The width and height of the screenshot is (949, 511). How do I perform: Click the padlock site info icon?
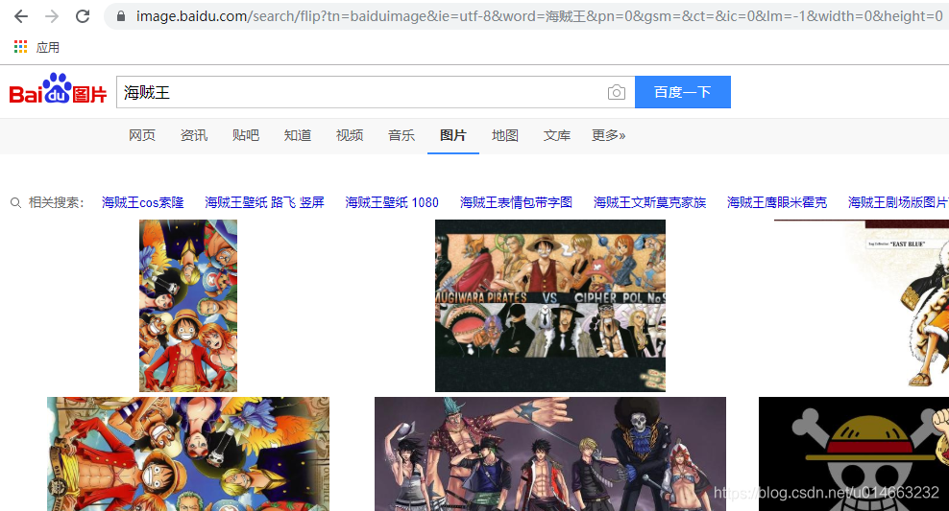click(x=121, y=16)
